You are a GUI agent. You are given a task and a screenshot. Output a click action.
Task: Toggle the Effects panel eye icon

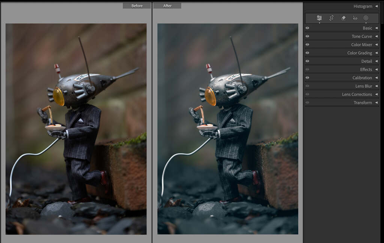pyautogui.click(x=307, y=70)
